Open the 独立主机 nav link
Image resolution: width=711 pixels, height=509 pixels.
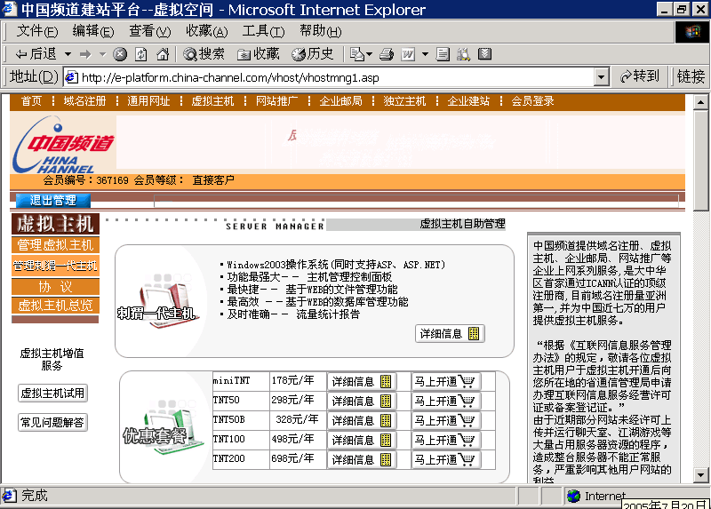coord(404,101)
